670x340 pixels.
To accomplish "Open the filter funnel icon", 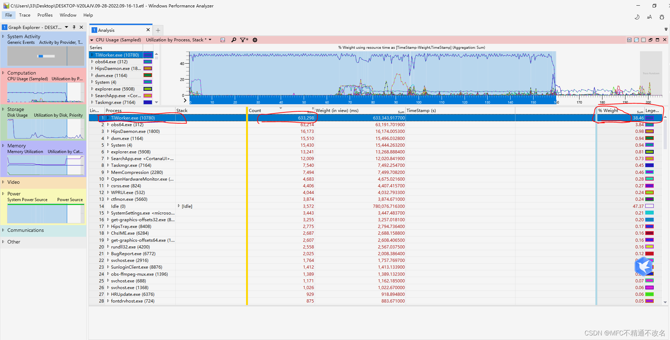I will 244,40.
